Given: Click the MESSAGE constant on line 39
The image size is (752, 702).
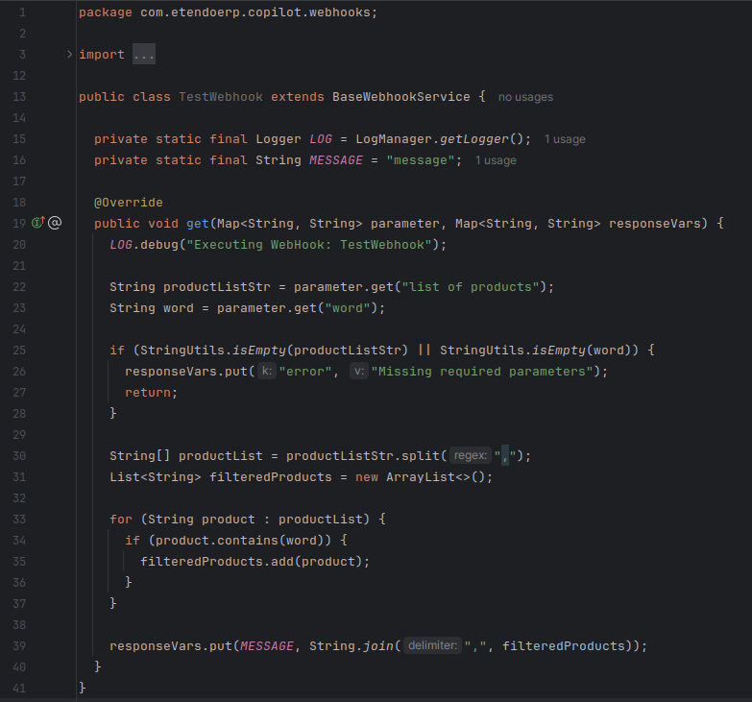Looking at the screenshot, I should point(267,646).
